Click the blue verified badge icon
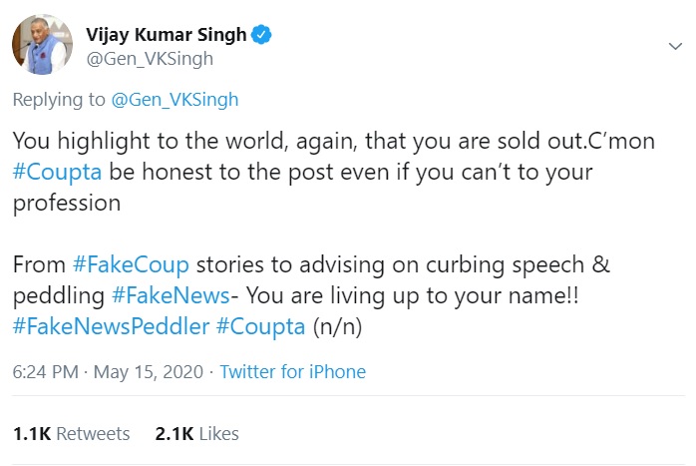696x466 pixels. point(262,36)
